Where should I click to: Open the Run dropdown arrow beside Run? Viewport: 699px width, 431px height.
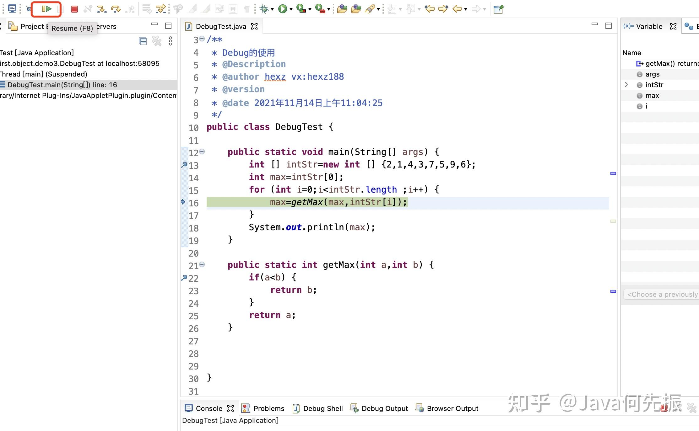(x=291, y=9)
